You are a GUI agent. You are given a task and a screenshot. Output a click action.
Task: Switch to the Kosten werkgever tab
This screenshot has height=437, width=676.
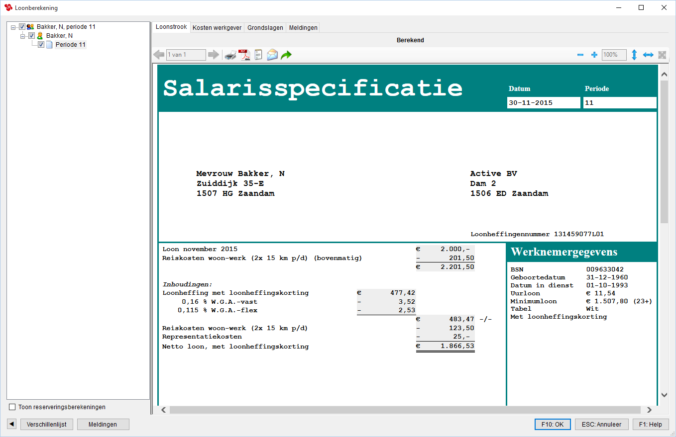[217, 28]
